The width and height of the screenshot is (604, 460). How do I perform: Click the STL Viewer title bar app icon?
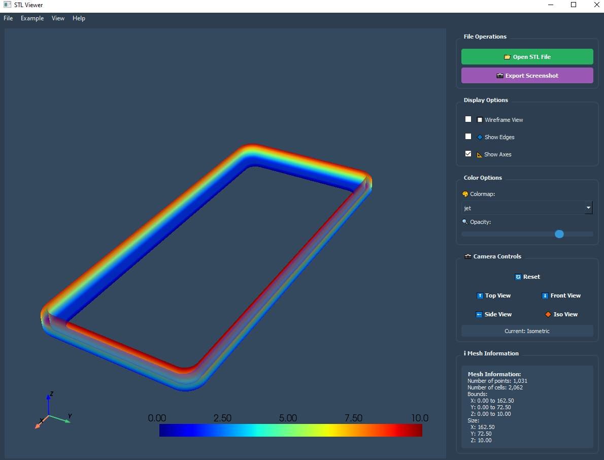tap(7, 5)
